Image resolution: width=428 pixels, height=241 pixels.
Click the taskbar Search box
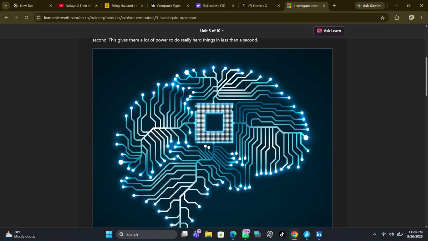coord(147,234)
